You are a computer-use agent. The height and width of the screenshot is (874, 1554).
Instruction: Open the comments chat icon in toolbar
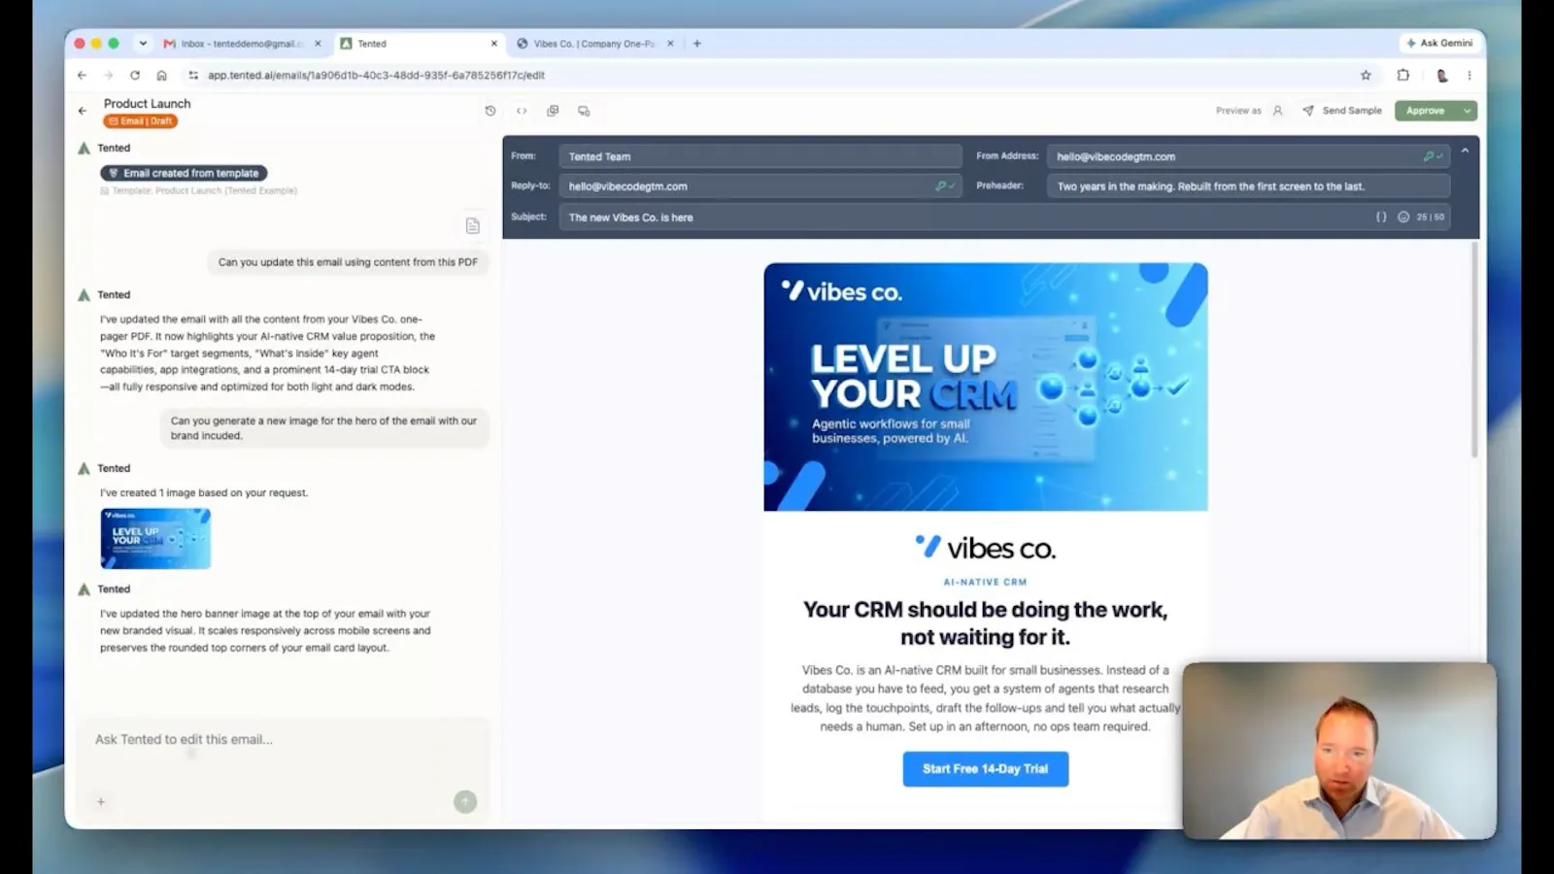tap(584, 111)
